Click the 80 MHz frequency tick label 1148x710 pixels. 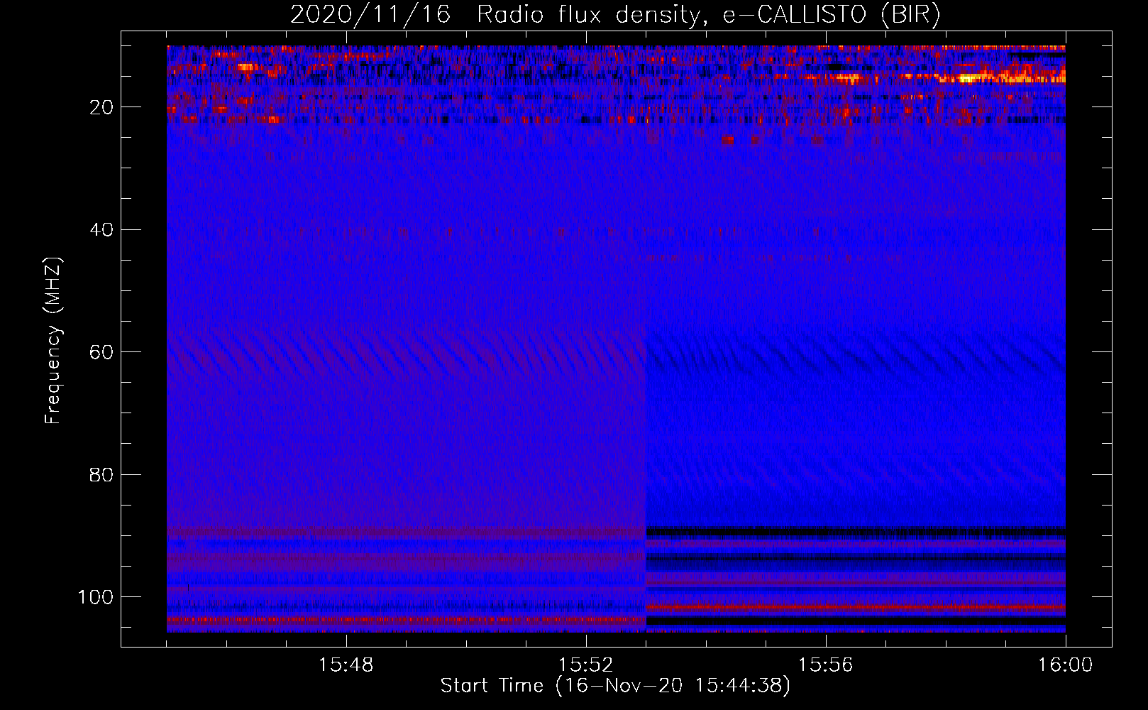click(x=101, y=475)
